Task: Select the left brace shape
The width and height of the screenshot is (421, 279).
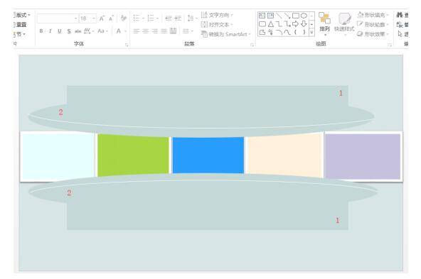Action: click(296, 33)
